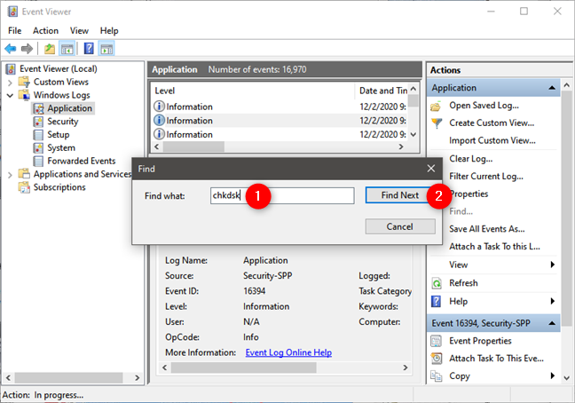575x403 pixels.
Task: Click Filter Current Log... action
Action: point(486,177)
